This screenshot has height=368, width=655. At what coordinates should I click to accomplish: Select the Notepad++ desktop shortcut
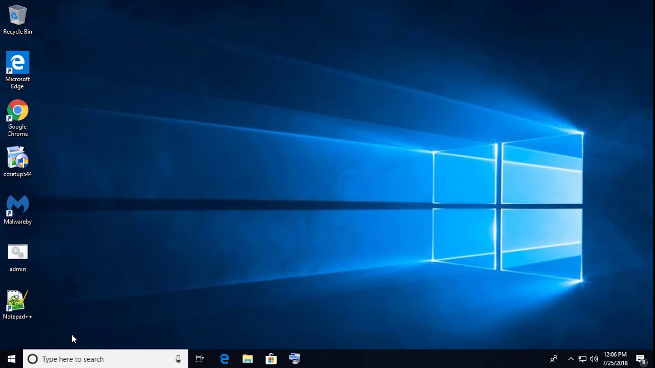tap(17, 305)
